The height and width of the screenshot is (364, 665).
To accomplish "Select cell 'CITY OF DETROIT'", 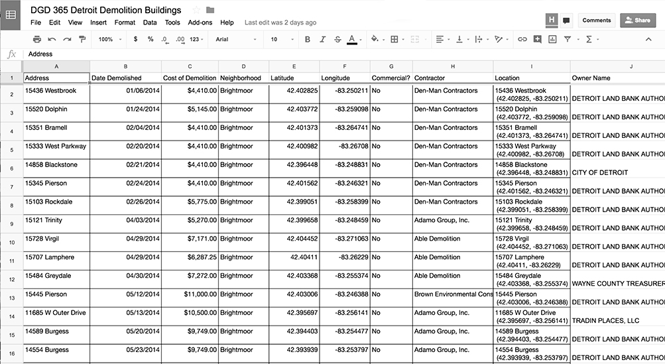I will (617, 168).
